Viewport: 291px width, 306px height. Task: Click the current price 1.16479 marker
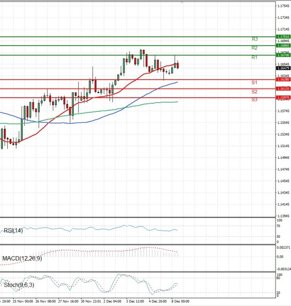(283, 68)
